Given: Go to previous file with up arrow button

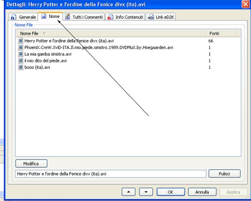Looking at the screenshot, I should (x=128, y=192).
